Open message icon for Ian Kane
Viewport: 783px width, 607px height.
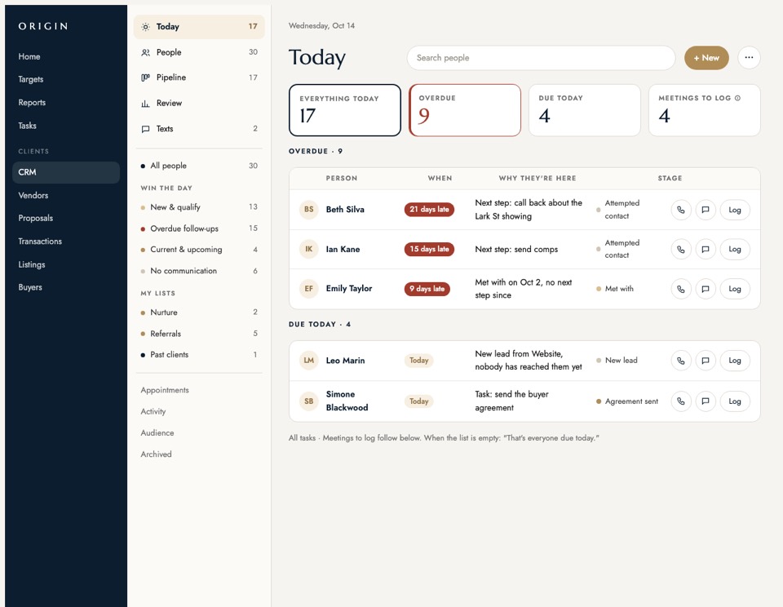coord(705,250)
